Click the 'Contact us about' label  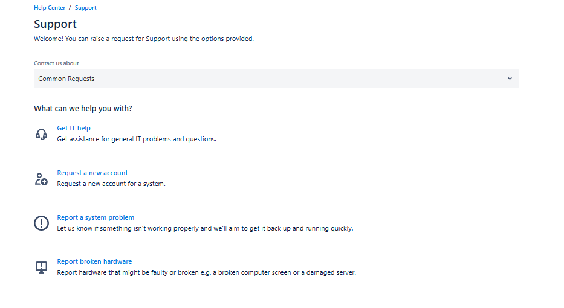(56, 63)
